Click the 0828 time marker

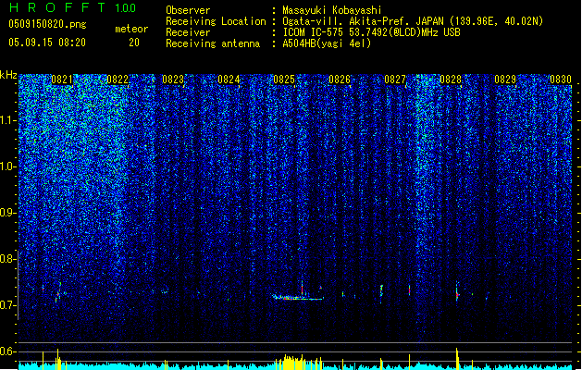pyautogui.click(x=451, y=80)
